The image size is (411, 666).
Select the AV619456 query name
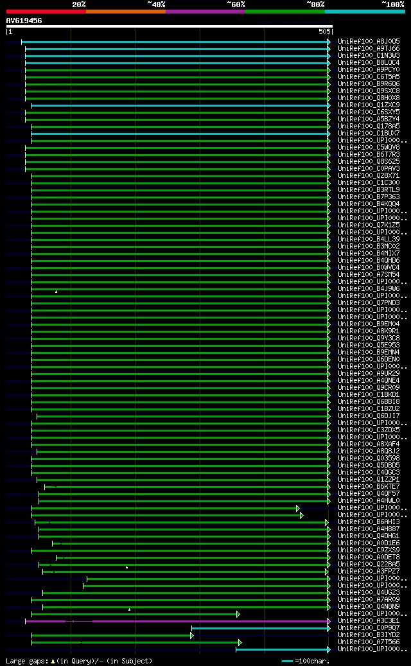coord(24,21)
